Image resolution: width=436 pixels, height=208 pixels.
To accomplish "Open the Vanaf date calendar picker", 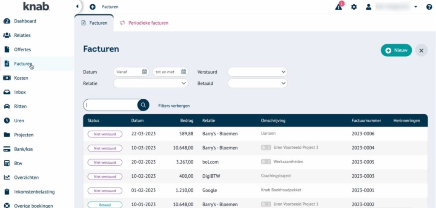I will (x=144, y=72).
